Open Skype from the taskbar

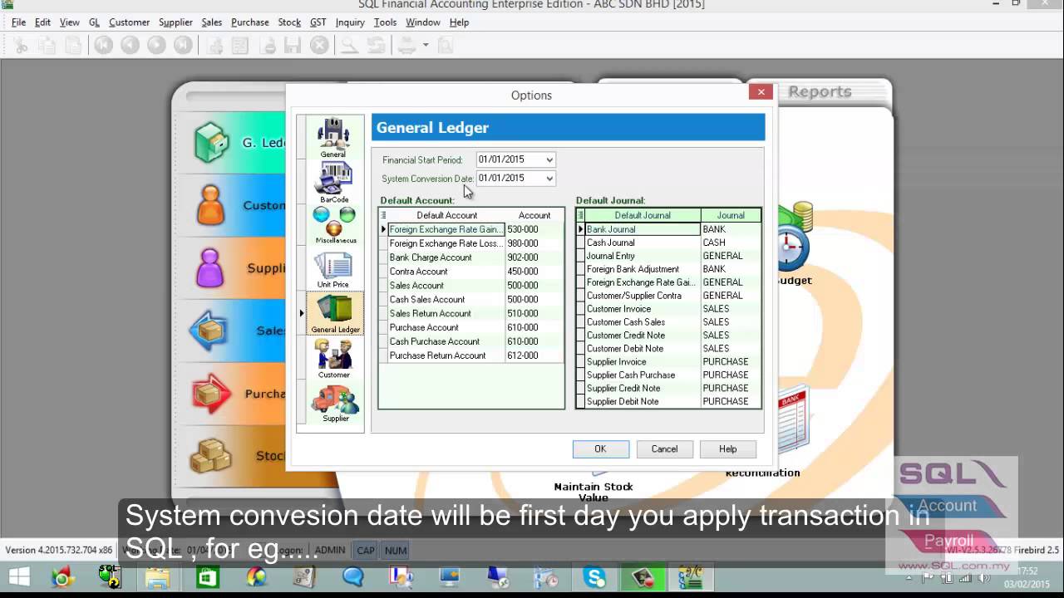[595, 576]
